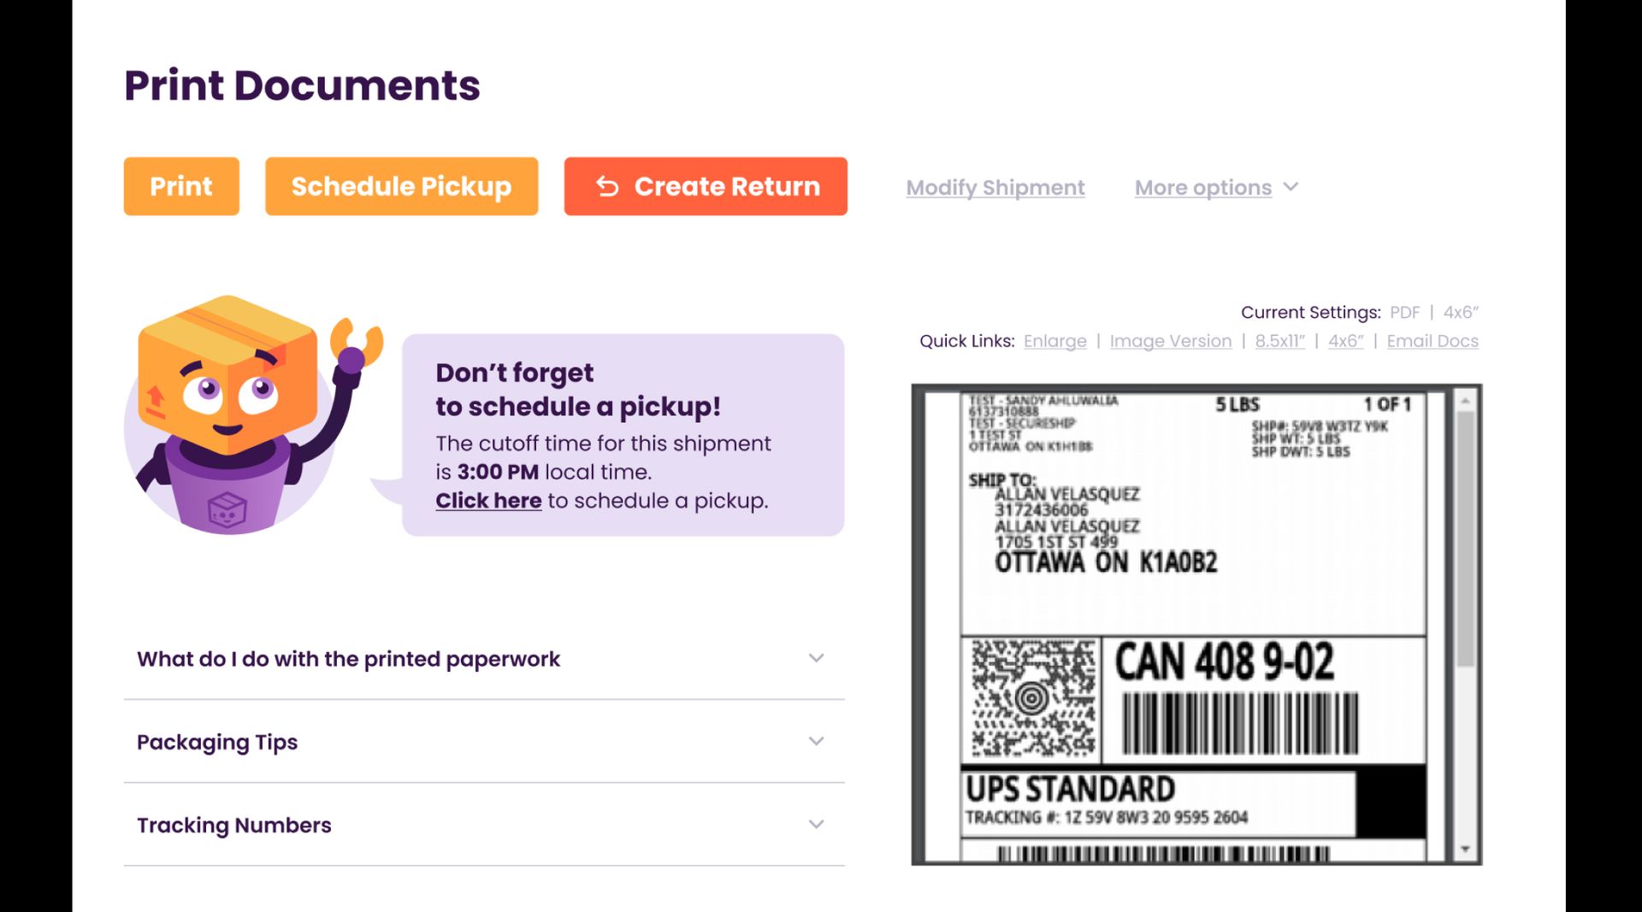The height and width of the screenshot is (912, 1642).
Task: Switch to Image Version of the label
Action: tap(1171, 340)
